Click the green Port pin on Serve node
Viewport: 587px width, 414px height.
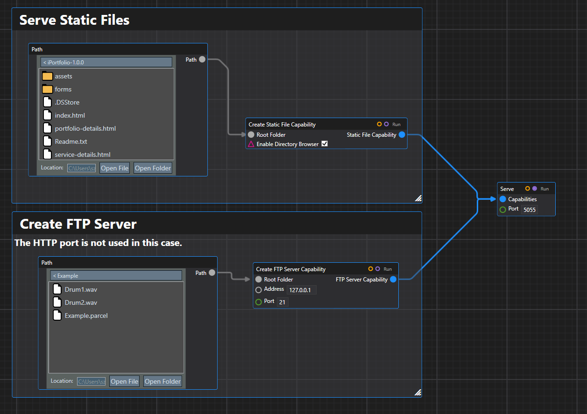(x=503, y=210)
